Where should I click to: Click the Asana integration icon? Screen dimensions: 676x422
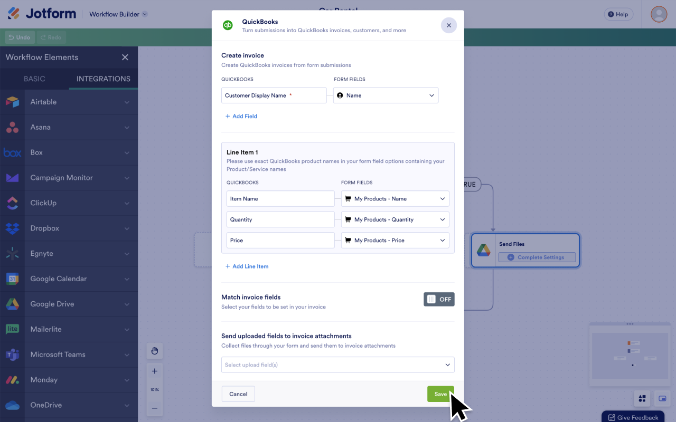tap(12, 127)
